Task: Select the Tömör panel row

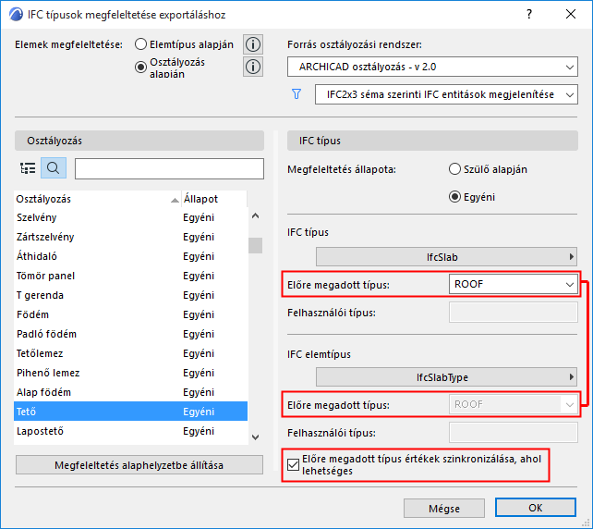Action: pos(131,276)
